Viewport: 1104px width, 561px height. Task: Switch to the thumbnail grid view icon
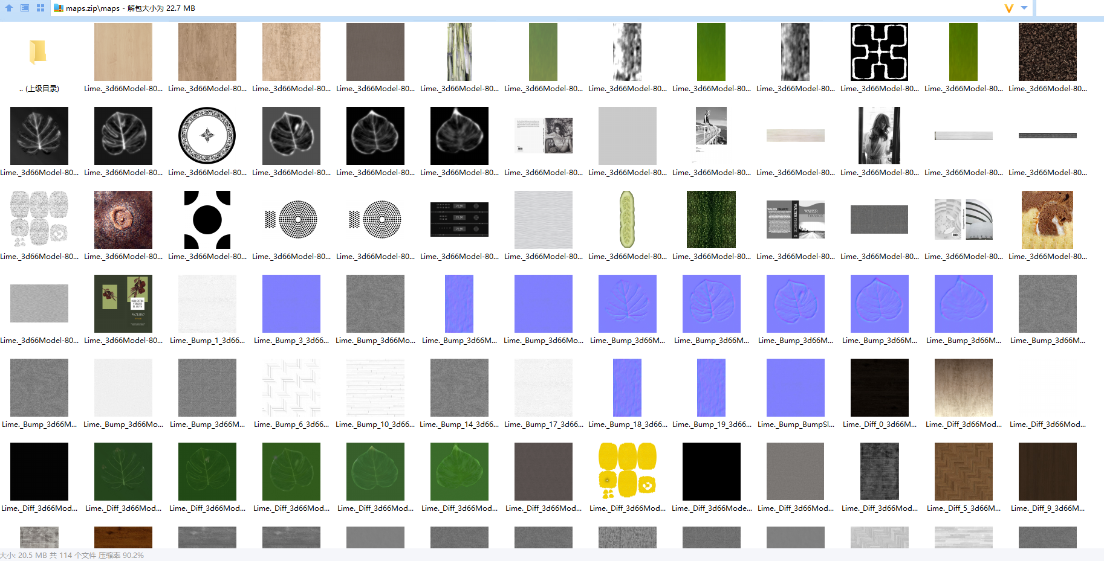pos(41,8)
